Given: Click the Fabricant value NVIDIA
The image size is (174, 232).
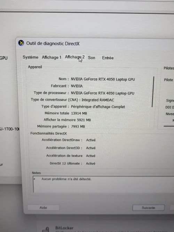Looking at the screenshot, I should point(77,86).
